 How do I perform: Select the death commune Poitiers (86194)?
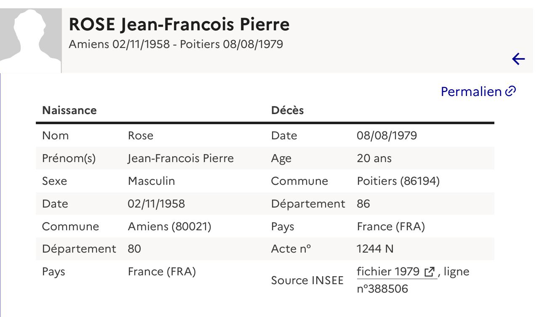pyautogui.click(x=398, y=181)
